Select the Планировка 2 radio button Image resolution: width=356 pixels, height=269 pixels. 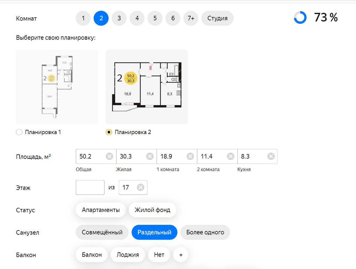[x=109, y=132]
